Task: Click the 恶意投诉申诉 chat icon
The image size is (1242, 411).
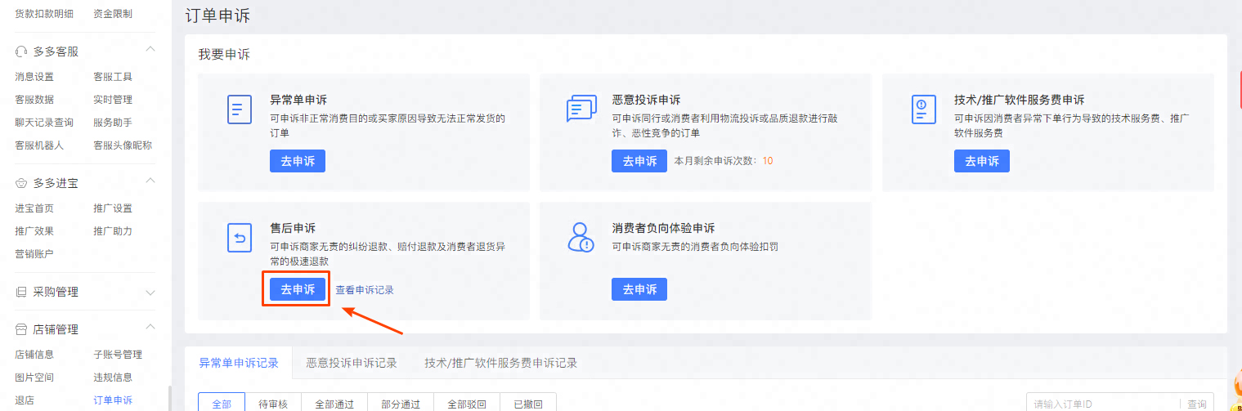Action: [581, 109]
